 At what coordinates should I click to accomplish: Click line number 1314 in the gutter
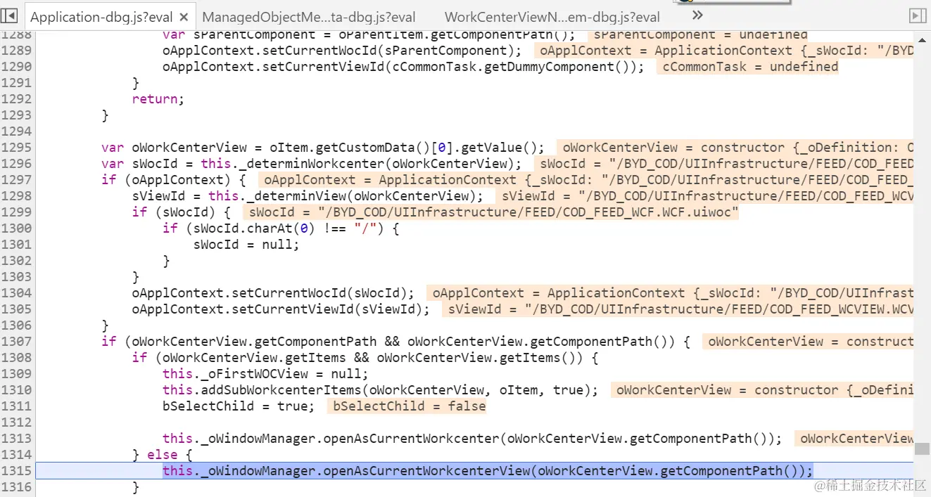tap(16, 455)
